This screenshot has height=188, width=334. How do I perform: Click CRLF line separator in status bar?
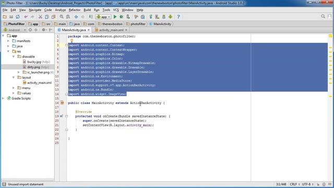point(294,184)
